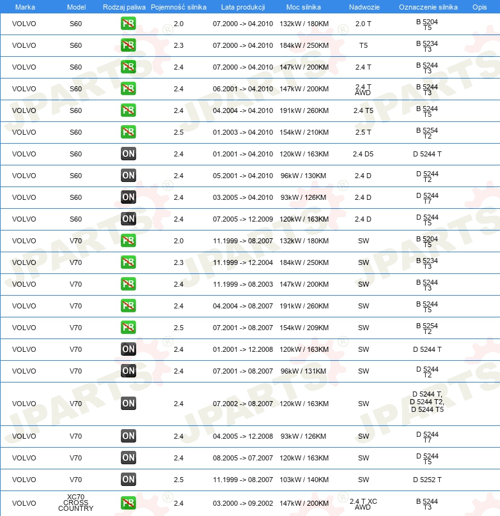Click the ON icon in V70 07.2002 row

point(128,404)
